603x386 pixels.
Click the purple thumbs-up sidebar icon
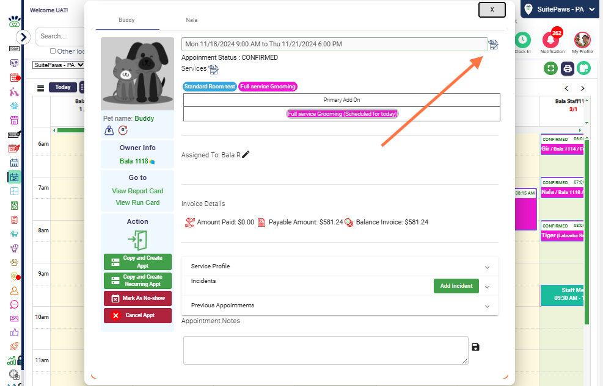(14, 332)
